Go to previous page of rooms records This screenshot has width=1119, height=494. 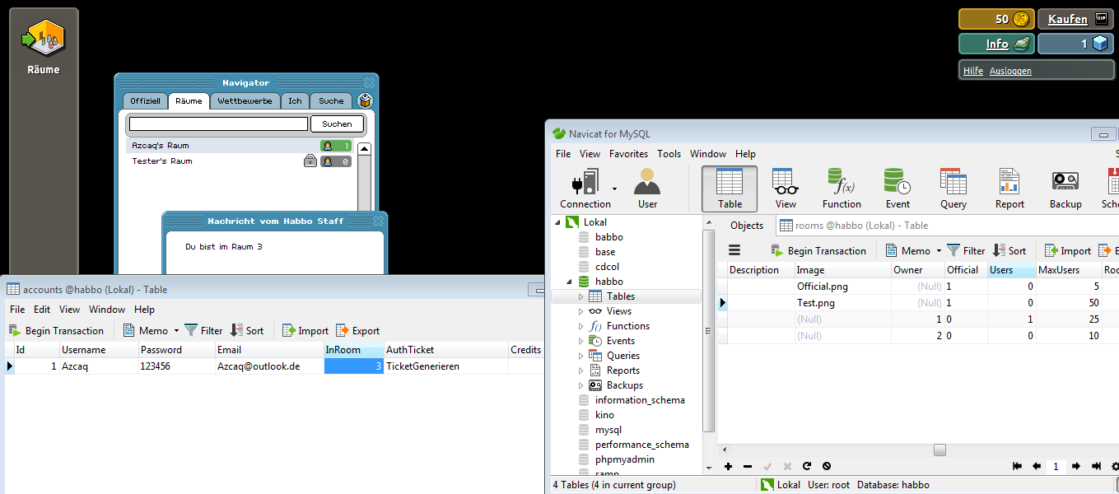[x=1037, y=466]
